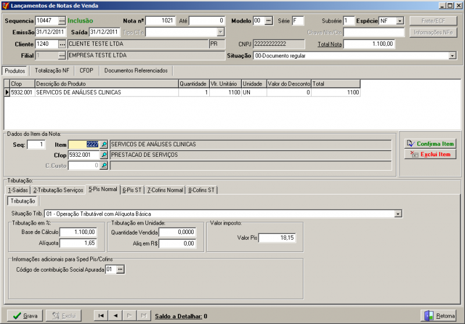Focus the Total Nota value field

369,44
